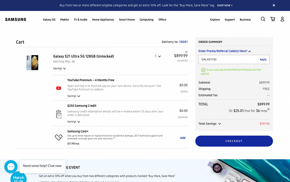This screenshot has height=182, width=290.
Task: Dismiss the top promo banner
Action: click(x=274, y=6)
